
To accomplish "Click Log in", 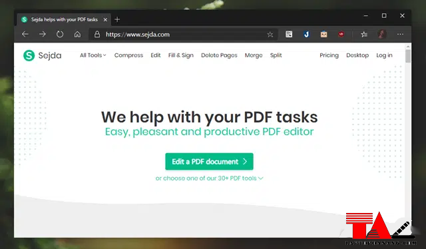I will click(384, 55).
